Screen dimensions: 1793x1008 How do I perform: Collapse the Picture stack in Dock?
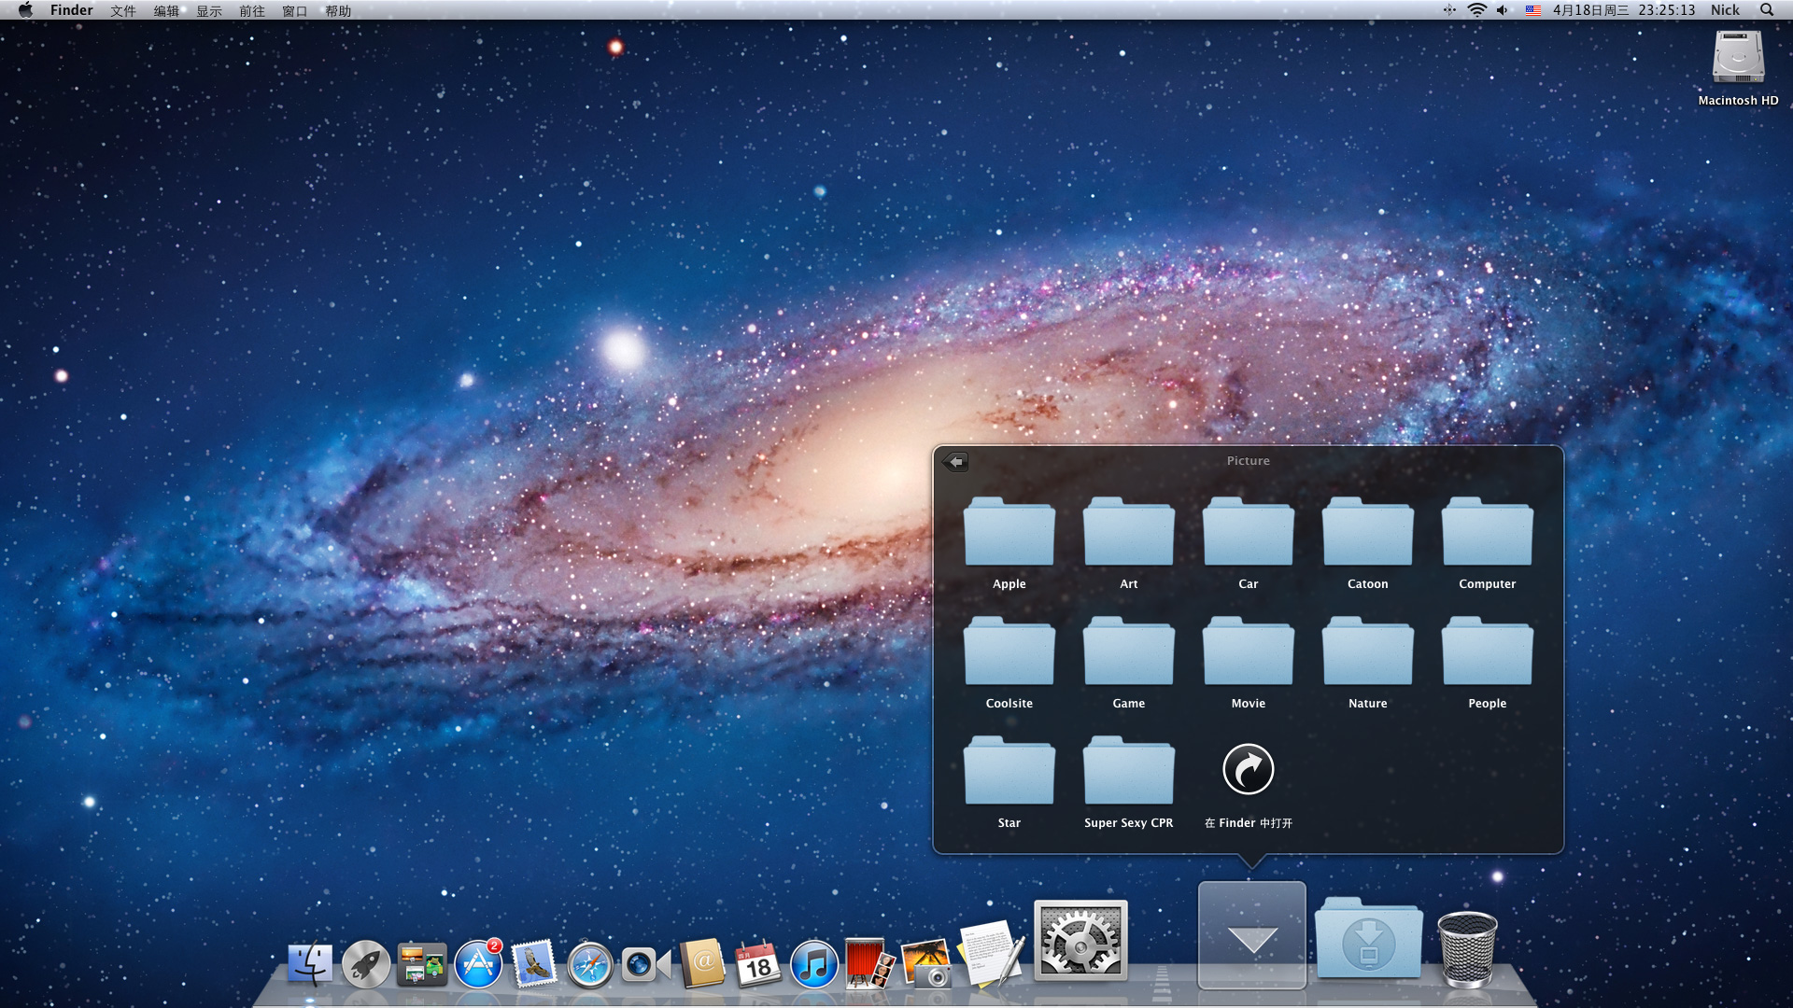click(1252, 935)
